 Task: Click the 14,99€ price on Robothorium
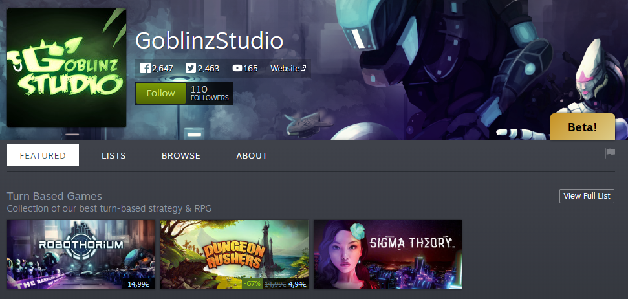pos(138,284)
